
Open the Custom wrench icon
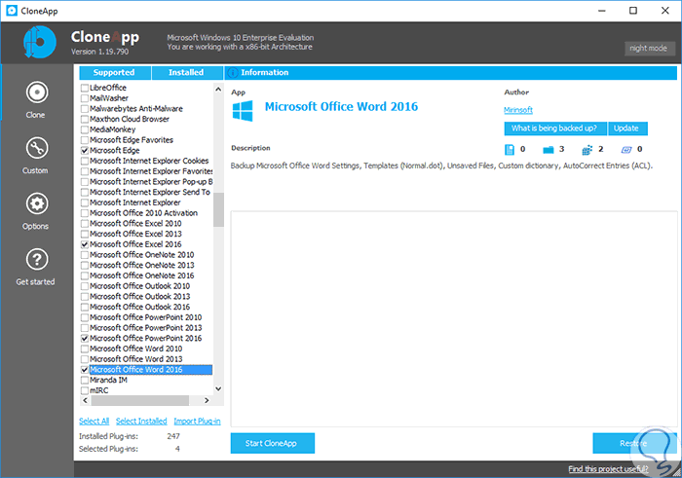[37, 148]
